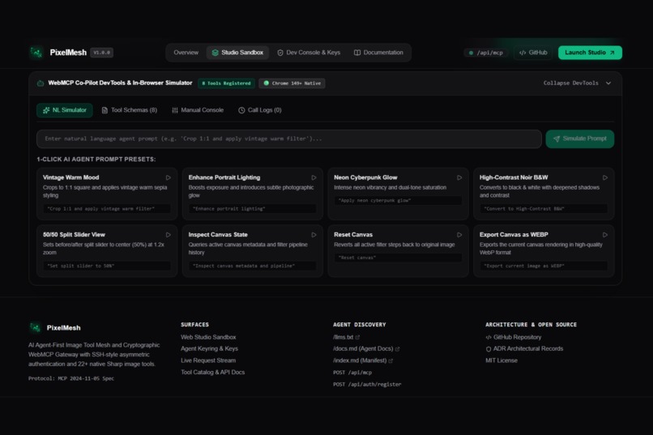653x435 pixels.
Task: Run the Export Canvas as WEBP play icon
Action: 604,235
